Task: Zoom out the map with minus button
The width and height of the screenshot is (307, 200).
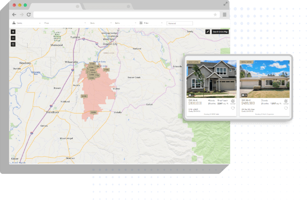Action: coord(13,38)
